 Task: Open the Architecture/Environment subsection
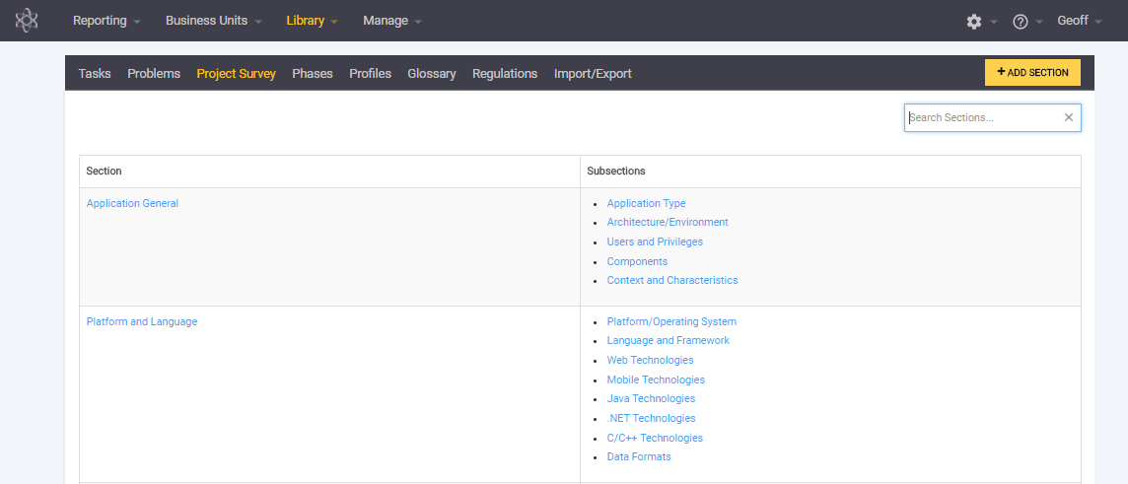pyautogui.click(x=668, y=223)
